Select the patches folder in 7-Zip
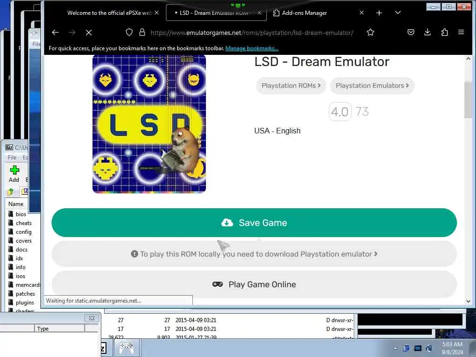The height and width of the screenshot is (357, 476). 22,294
